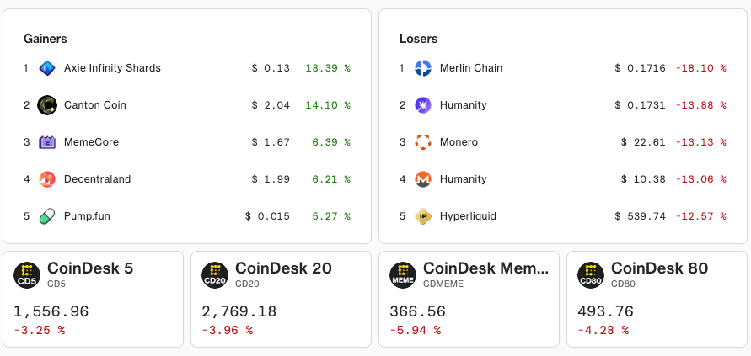Click the CD80 index badge icon
751x356 pixels.
(591, 274)
